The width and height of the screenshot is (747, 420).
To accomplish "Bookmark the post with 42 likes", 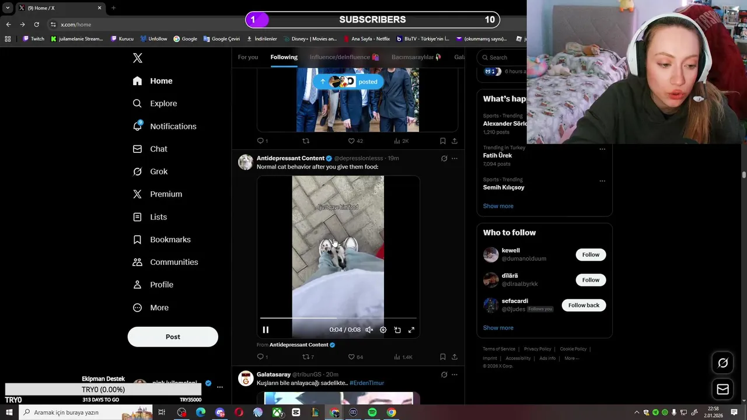I will coord(442,141).
